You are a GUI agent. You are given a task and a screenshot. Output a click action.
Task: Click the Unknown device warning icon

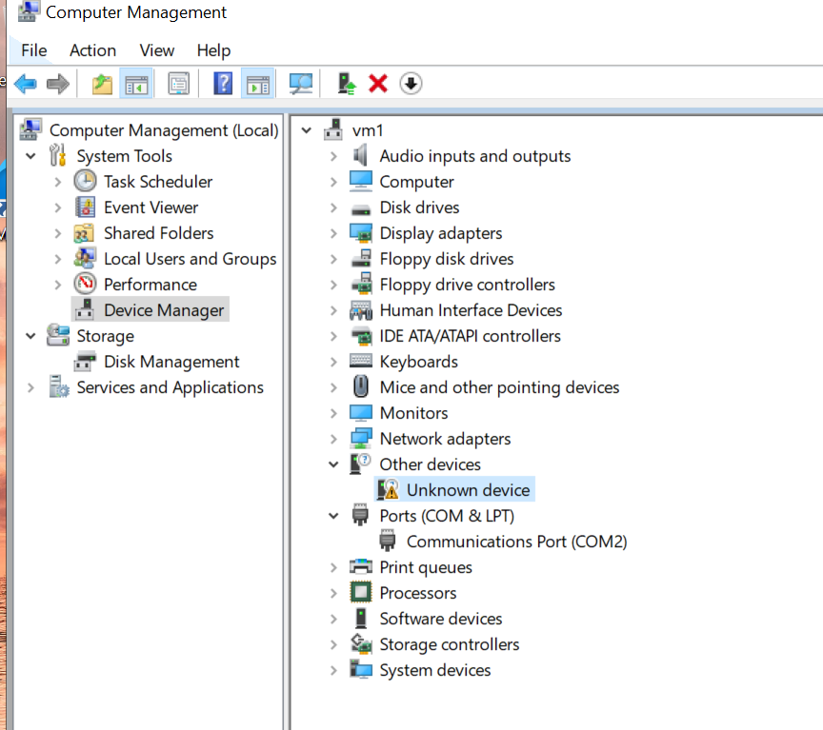coord(388,489)
